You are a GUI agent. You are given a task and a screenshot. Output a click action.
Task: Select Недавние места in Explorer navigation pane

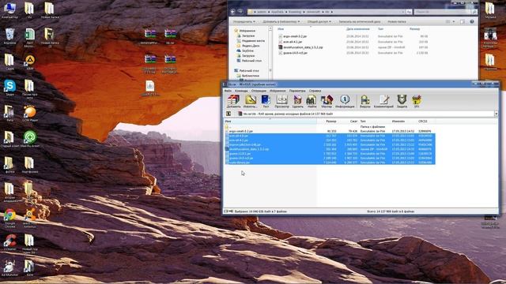click(x=251, y=41)
